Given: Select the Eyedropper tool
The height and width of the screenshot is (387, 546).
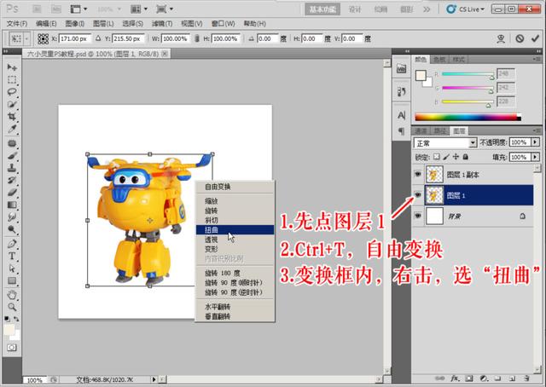Looking at the screenshot, I should 12,129.
